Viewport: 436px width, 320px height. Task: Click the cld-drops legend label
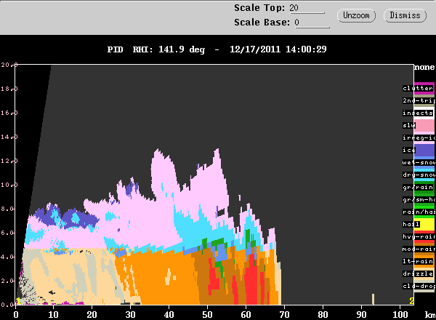[418, 286]
